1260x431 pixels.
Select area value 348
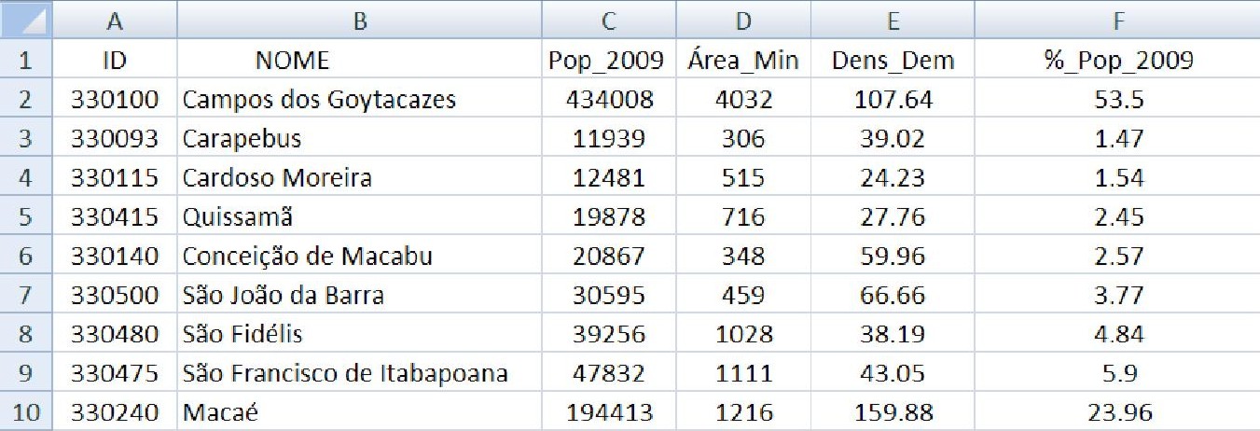(743, 256)
